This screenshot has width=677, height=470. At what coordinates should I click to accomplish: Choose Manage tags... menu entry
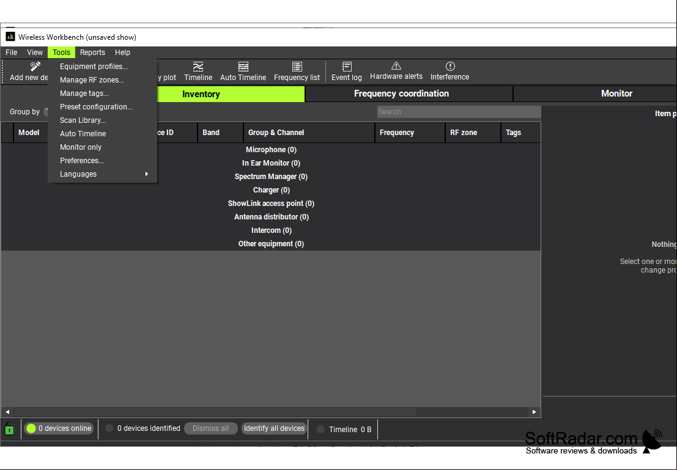click(x=102, y=94)
